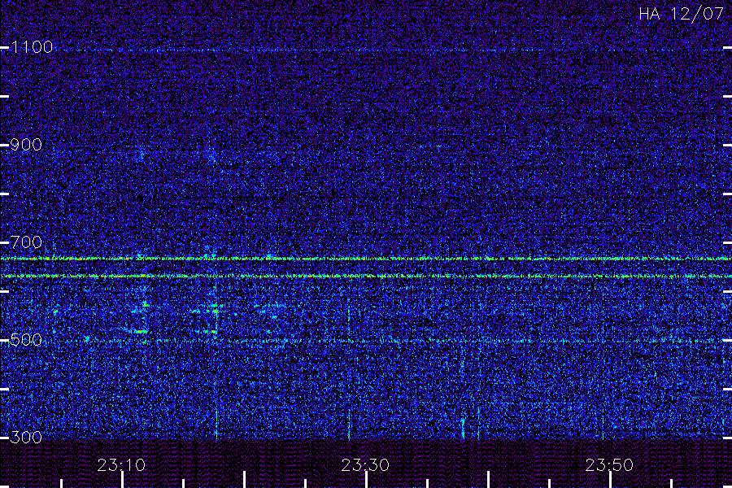Click the 700 frequency axis label

click(x=26, y=242)
